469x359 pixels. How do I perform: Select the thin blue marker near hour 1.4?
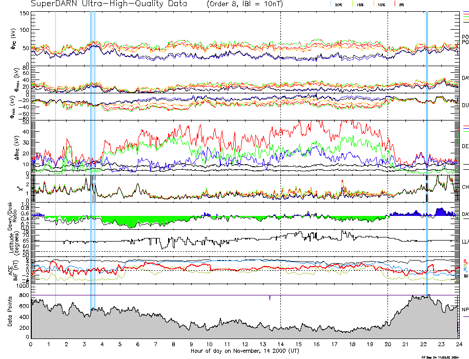pos(55,154)
